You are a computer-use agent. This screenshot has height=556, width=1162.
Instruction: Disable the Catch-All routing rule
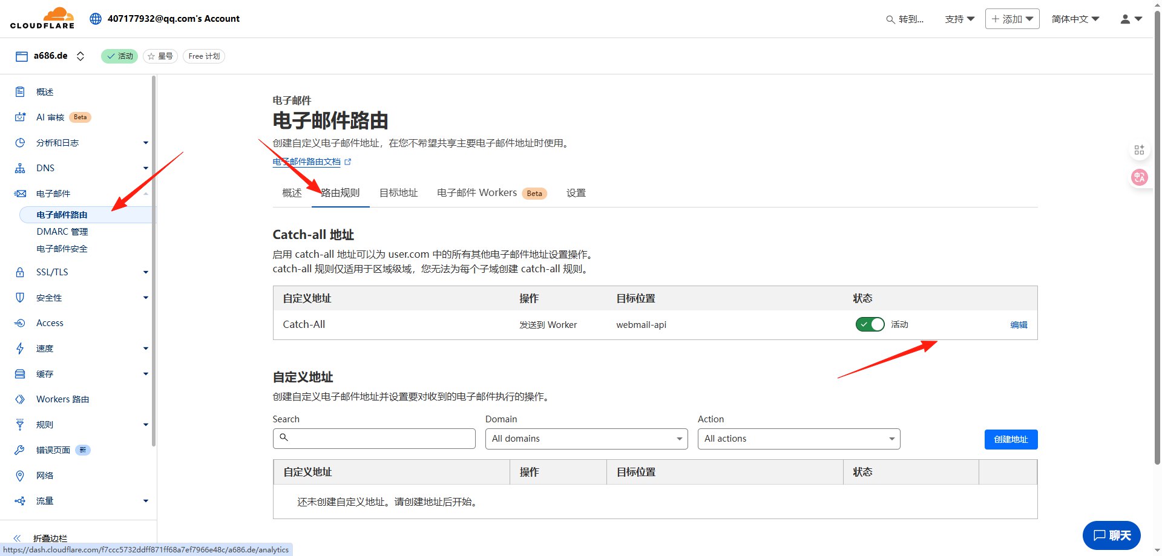(870, 324)
